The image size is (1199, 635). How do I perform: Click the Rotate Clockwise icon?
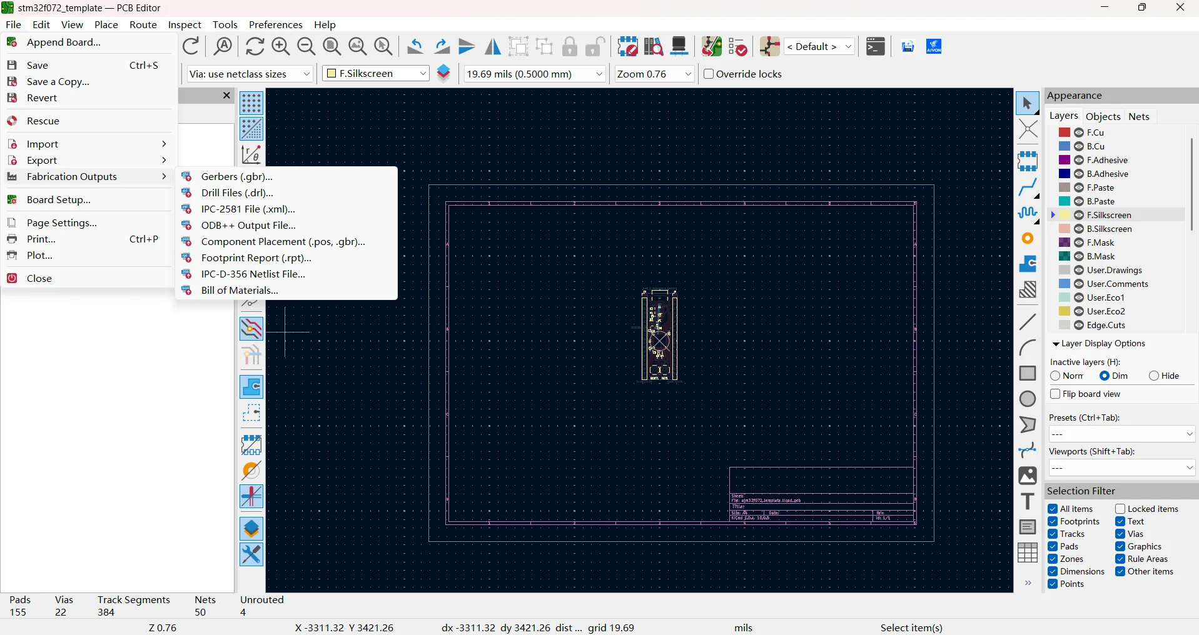click(442, 46)
